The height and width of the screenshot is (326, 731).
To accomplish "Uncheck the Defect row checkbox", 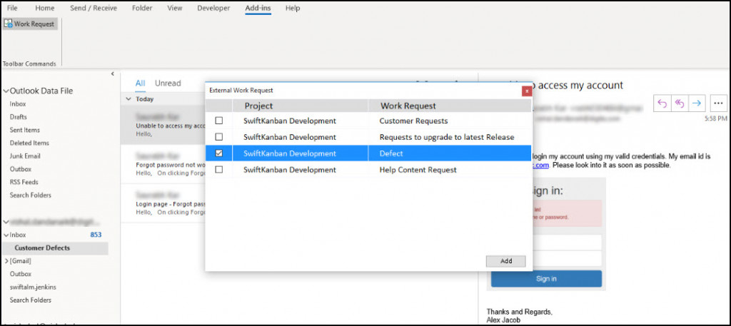I will click(x=218, y=153).
